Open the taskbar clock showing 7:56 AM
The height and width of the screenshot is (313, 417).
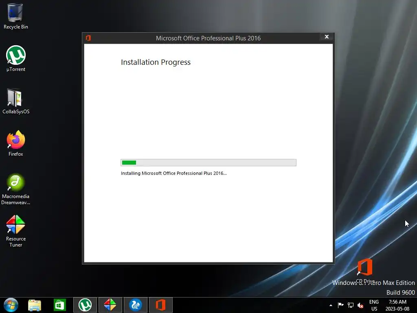coord(397,305)
